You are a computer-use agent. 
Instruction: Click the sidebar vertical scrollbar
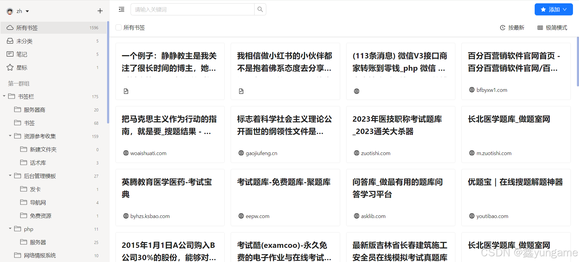pos(108,72)
